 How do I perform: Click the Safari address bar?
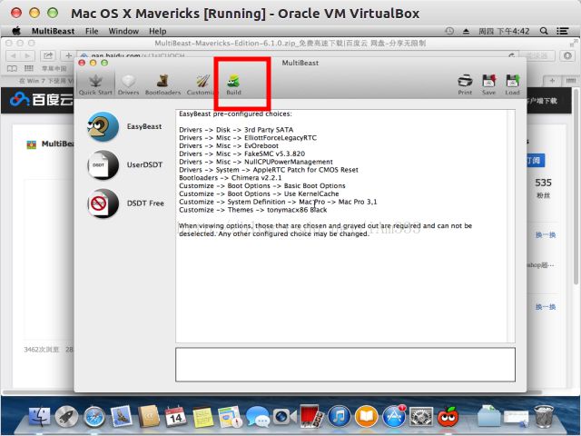[x=297, y=55]
